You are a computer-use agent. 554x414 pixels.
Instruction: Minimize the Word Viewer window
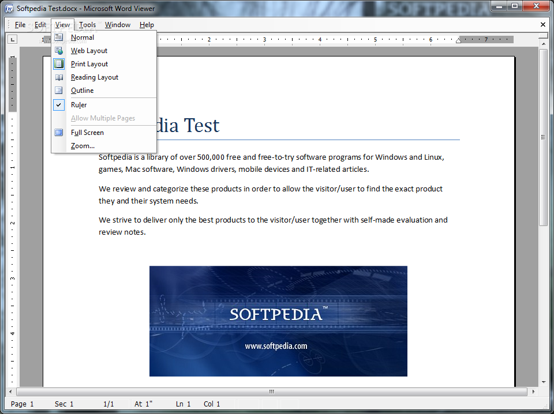click(x=499, y=6)
